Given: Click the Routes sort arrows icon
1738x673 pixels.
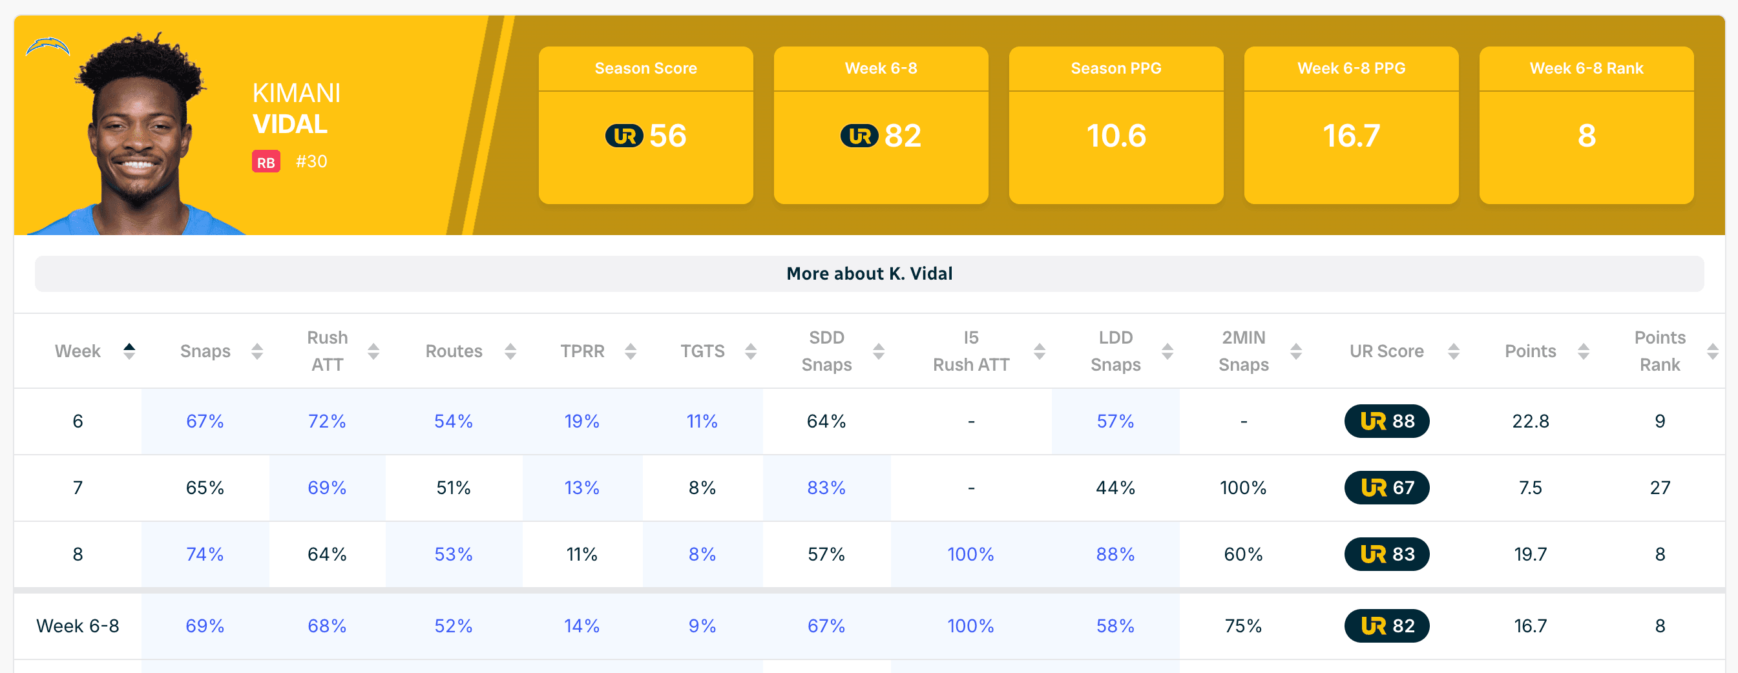Looking at the screenshot, I should (x=511, y=351).
